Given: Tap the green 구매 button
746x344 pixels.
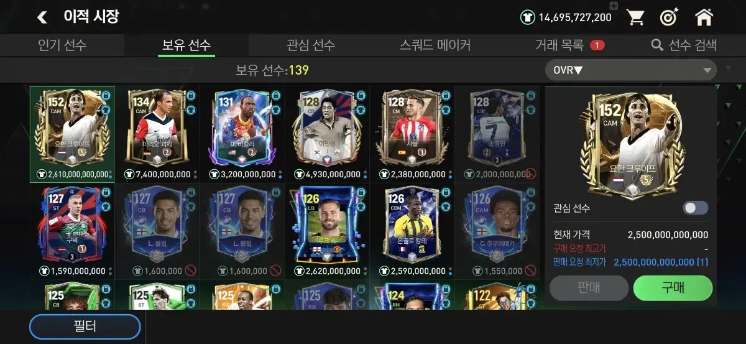Looking at the screenshot, I should pos(673,288).
